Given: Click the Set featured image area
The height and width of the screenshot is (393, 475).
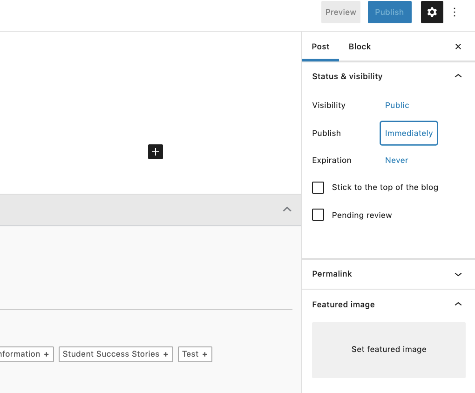Looking at the screenshot, I should tap(389, 350).
